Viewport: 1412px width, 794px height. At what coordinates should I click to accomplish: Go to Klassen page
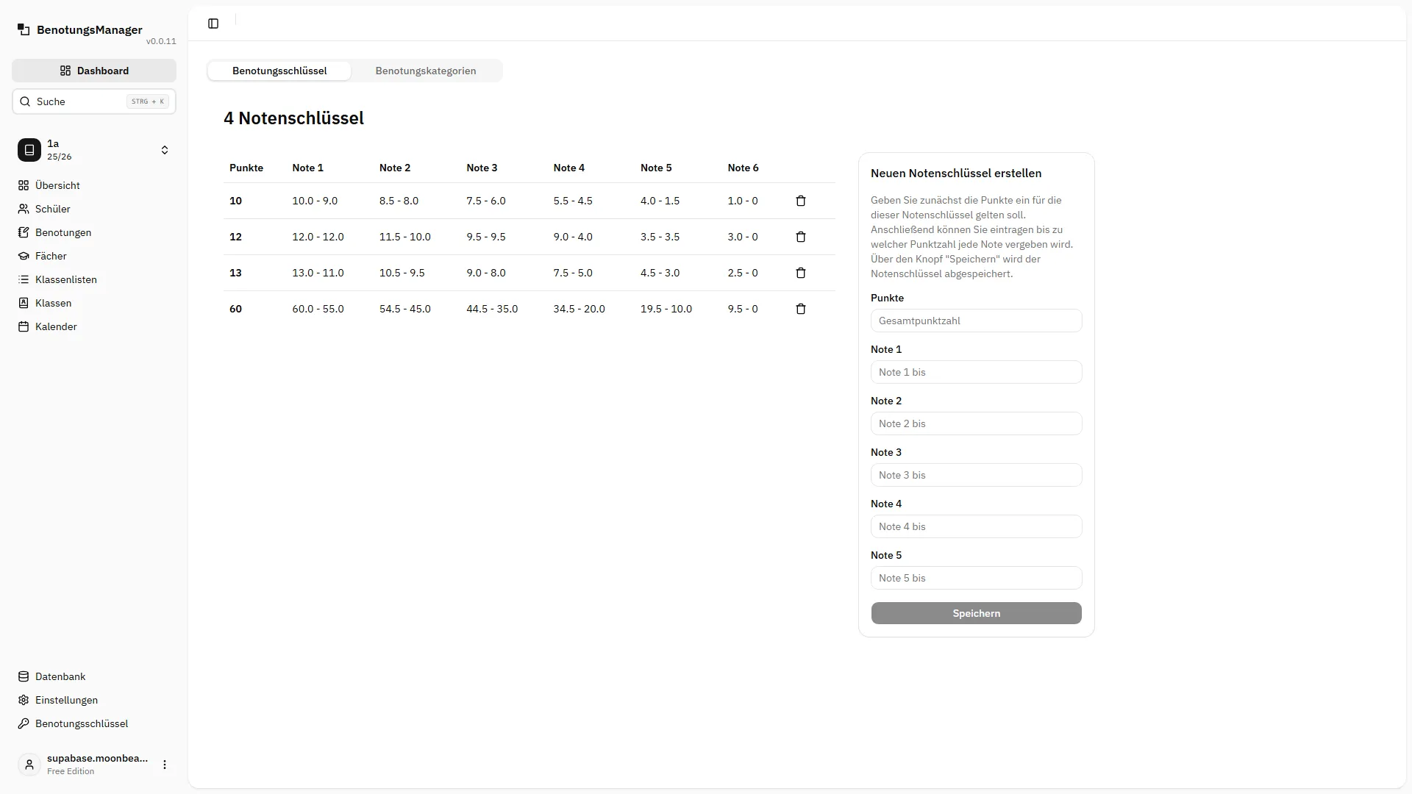click(x=94, y=303)
